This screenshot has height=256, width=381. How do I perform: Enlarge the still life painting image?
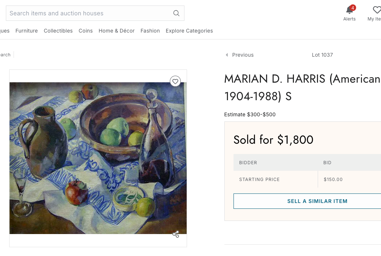(98, 157)
